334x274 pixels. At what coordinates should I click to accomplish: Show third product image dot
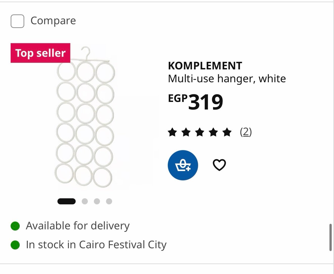pyautogui.click(x=97, y=201)
